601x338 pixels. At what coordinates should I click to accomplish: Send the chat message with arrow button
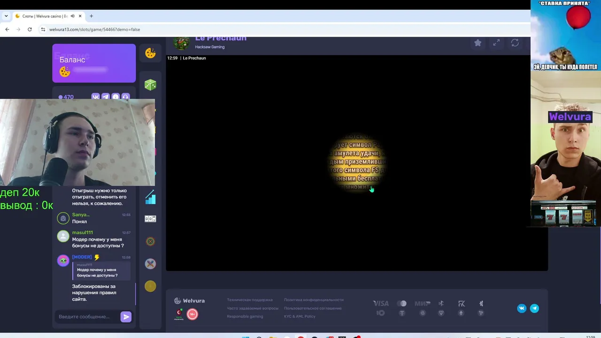click(x=126, y=317)
